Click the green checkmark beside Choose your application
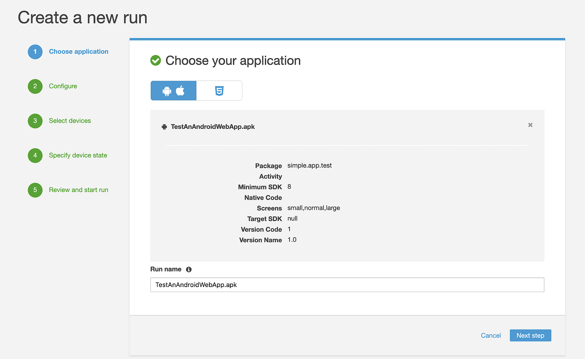This screenshot has width=585, height=359. tap(155, 60)
